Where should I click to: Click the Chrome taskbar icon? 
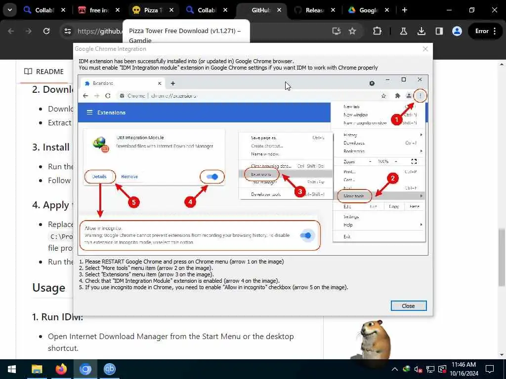click(x=85, y=369)
